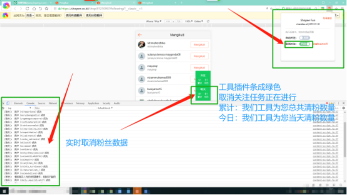The image size is (347, 195).
Task: Click the orange back arrow beside Mengikuti
Action: pos(139,35)
